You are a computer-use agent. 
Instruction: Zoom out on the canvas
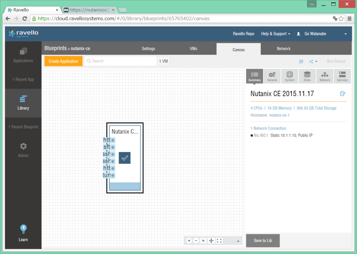(x=196, y=240)
